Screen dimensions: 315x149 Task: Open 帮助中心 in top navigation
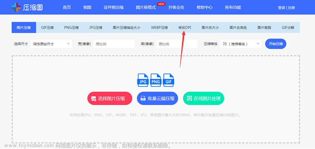point(204,7)
